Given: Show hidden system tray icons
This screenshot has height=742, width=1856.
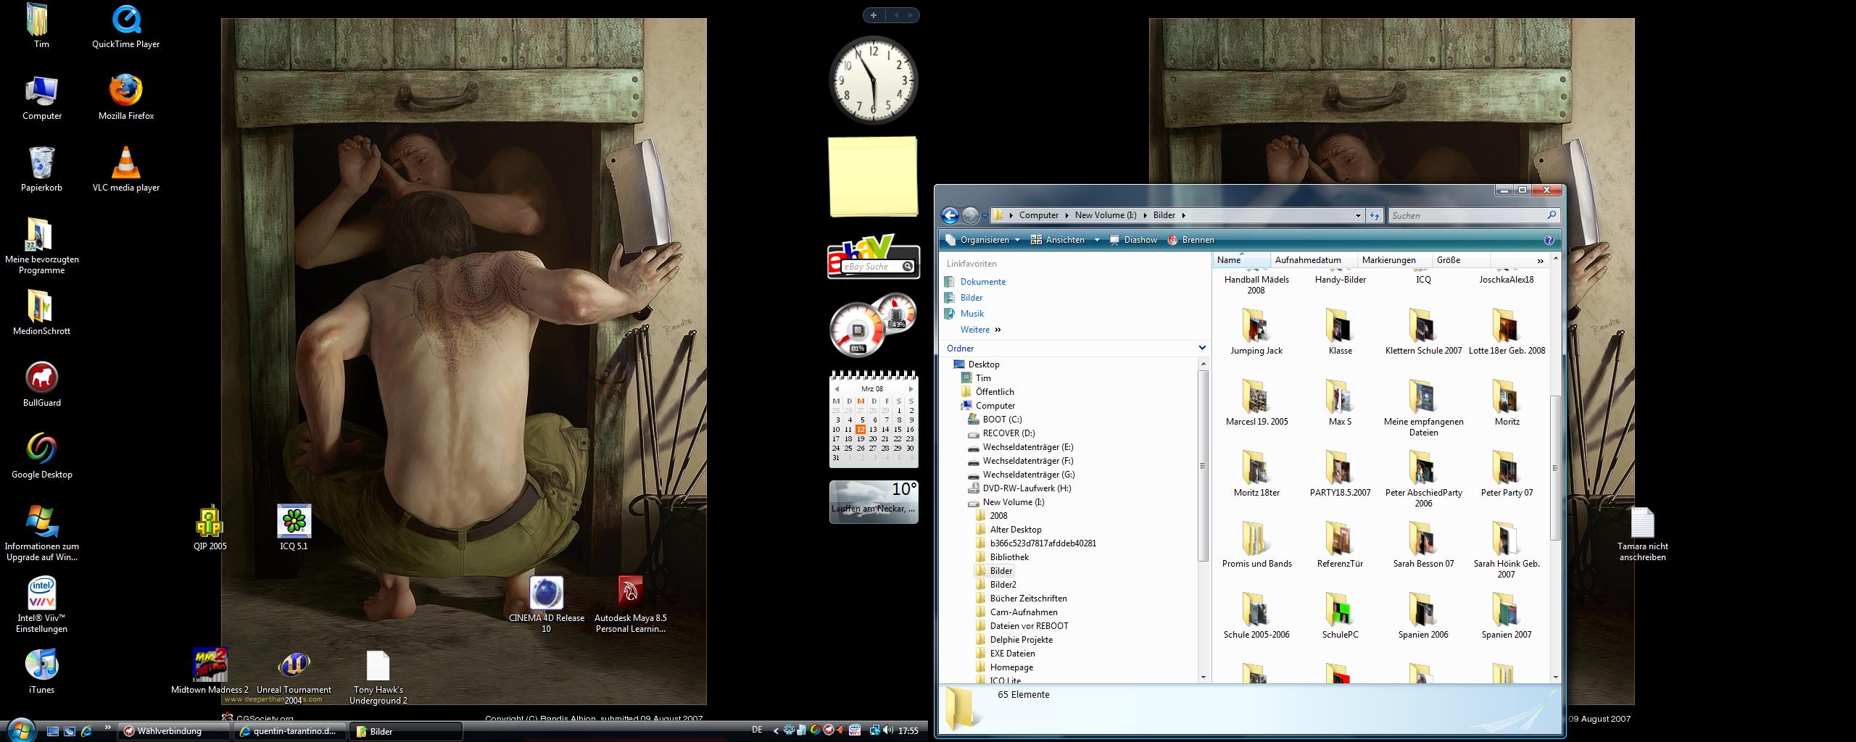Looking at the screenshot, I should 776,731.
